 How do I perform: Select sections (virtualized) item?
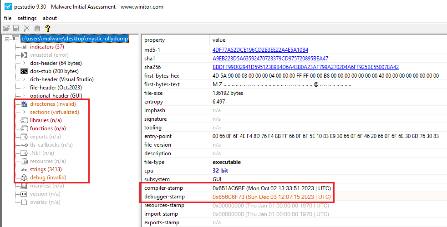(55, 112)
